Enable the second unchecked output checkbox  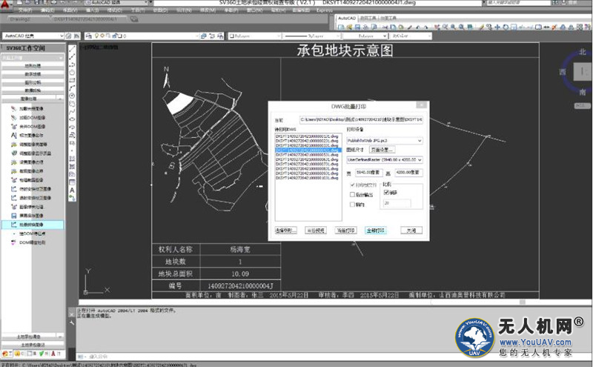(x=353, y=194)
